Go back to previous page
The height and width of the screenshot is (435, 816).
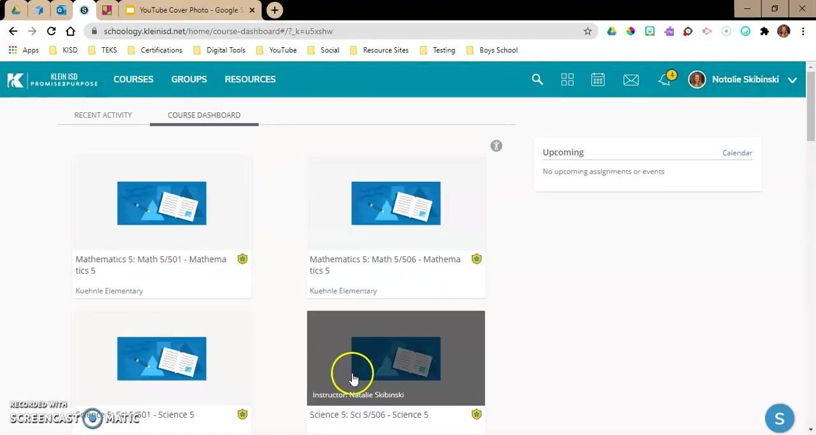click(x=13, y=31)
